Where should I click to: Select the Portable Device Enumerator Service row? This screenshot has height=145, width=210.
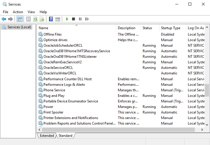click(121, 101)
